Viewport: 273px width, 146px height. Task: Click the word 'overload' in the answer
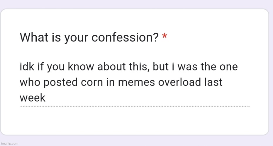[179, 82]
